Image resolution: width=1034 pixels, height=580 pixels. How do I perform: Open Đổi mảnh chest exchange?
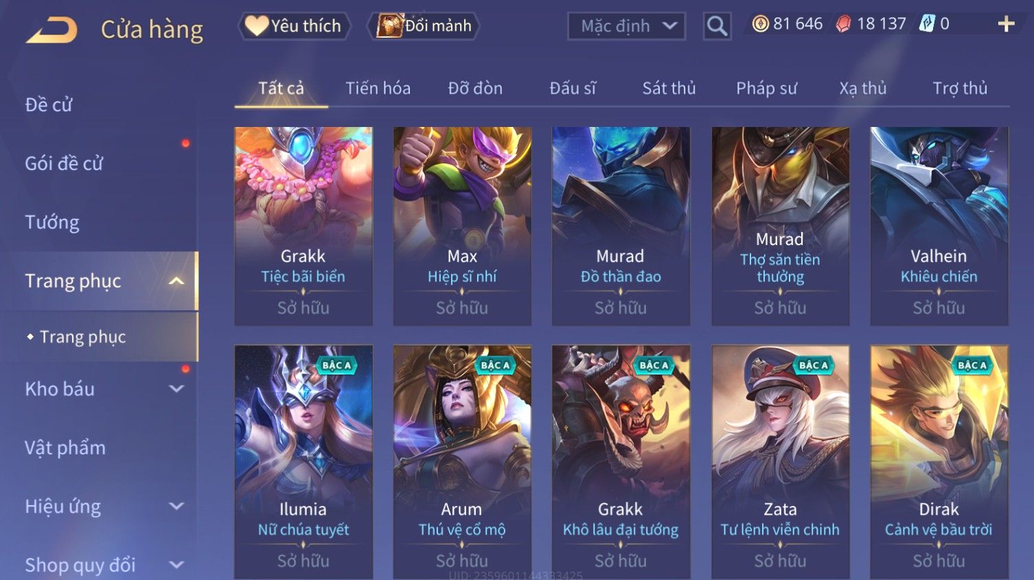pyautogui.click(x=424, y=26)
